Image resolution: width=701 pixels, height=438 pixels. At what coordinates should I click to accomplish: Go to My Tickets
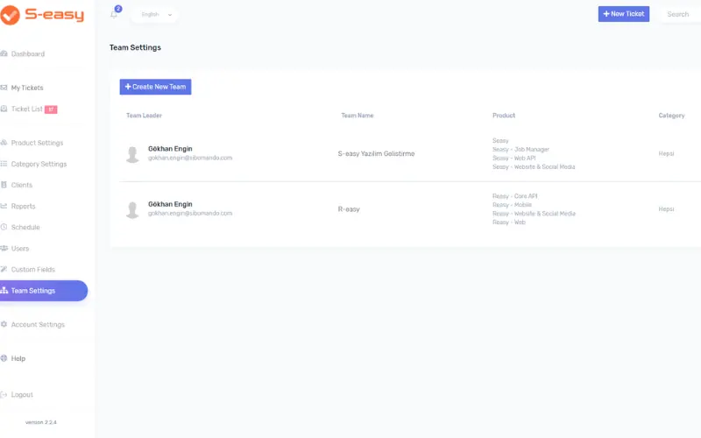coord(27,88)
